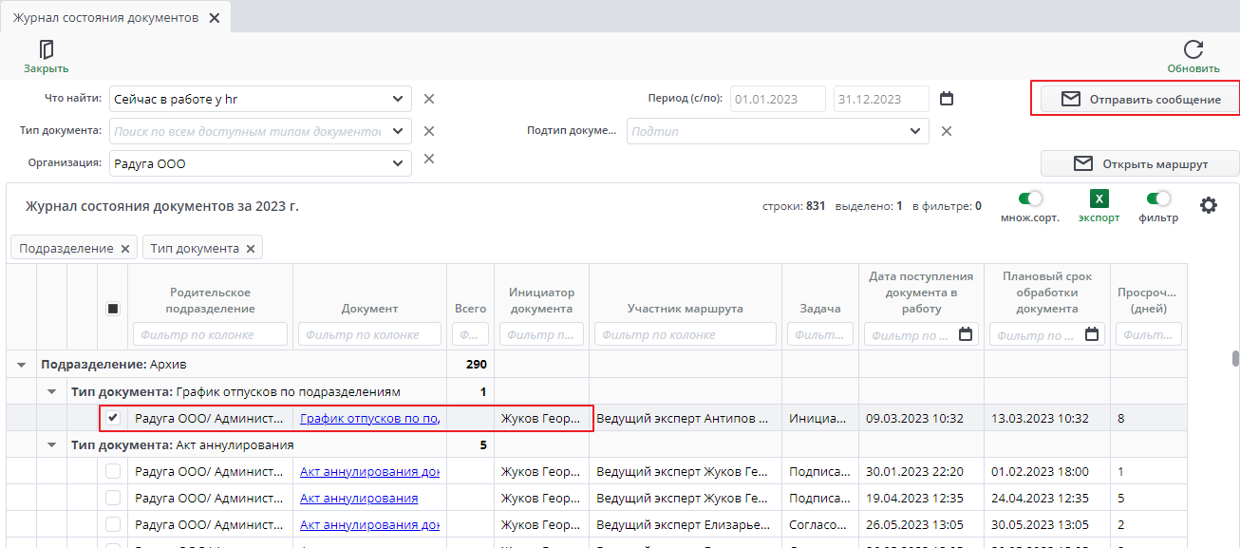This screenshot has width=1240, height=548.
Task: Click the Обновить refresh icon
Action: coord(1193,50)
